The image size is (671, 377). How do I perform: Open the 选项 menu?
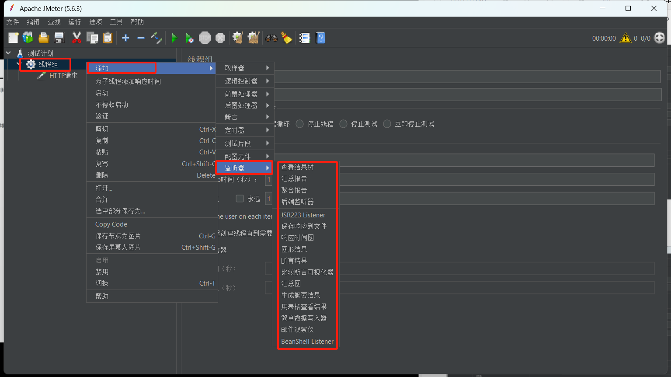click(96, 22)
